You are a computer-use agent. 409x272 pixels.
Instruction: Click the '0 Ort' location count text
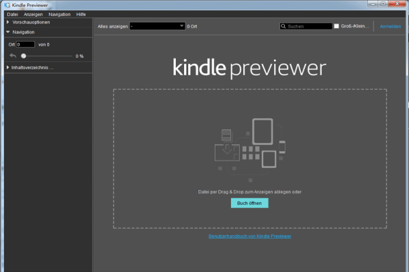(192, 27)
